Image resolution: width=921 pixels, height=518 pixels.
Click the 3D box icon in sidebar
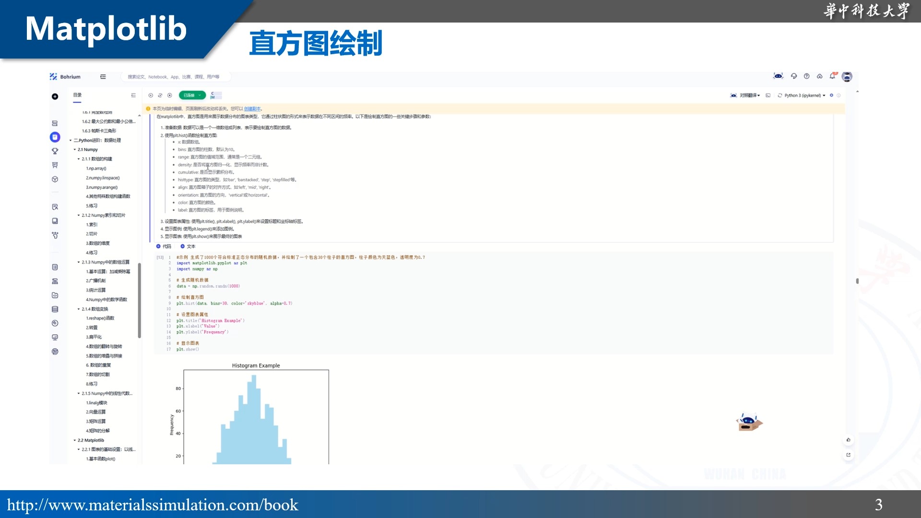55,178
